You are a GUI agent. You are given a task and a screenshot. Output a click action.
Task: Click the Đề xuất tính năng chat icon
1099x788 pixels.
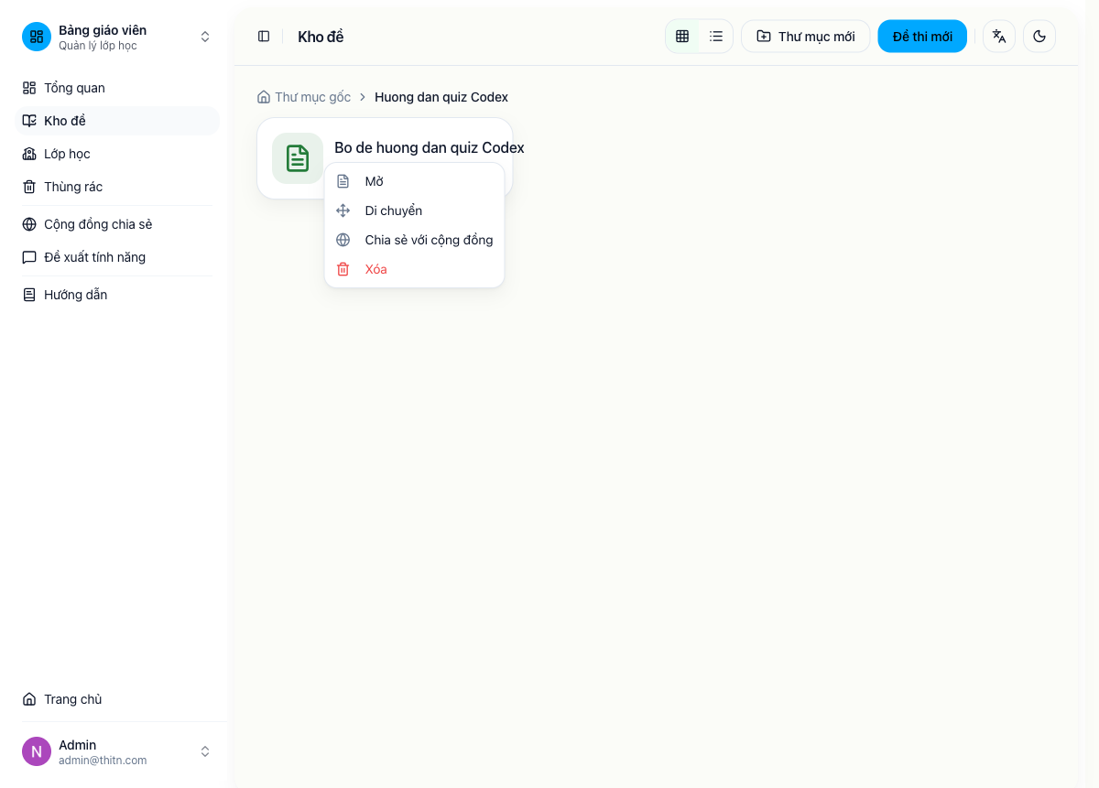[x=29, y=257]
